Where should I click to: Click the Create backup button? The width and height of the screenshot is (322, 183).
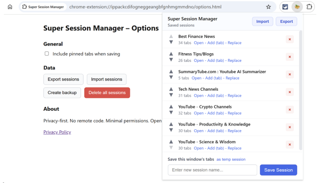coord(62,93)
